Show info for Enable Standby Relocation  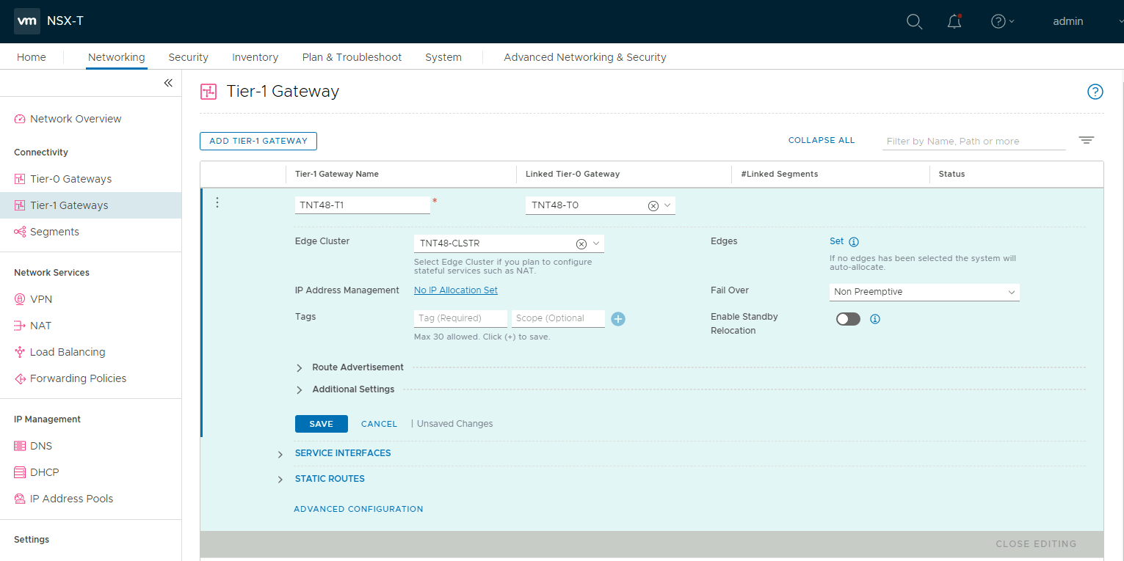874,319
